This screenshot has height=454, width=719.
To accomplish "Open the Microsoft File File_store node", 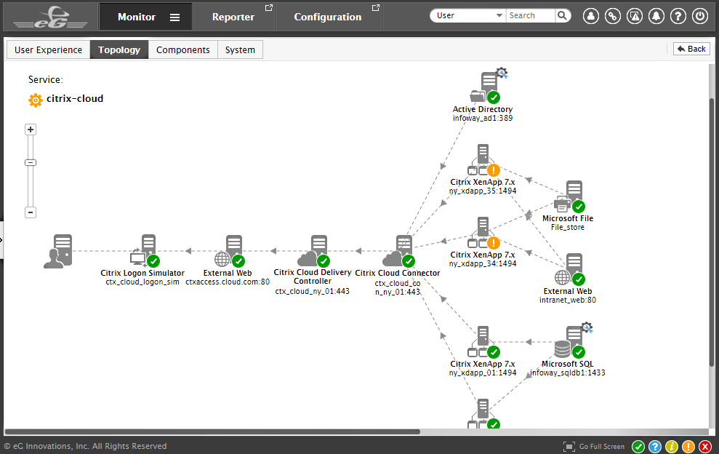I will [569, 197].
